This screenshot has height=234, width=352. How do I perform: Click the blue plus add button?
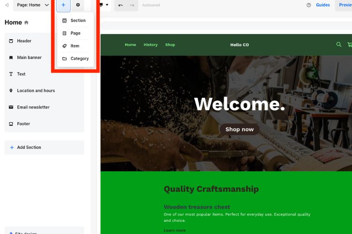[x=63, y=5]
